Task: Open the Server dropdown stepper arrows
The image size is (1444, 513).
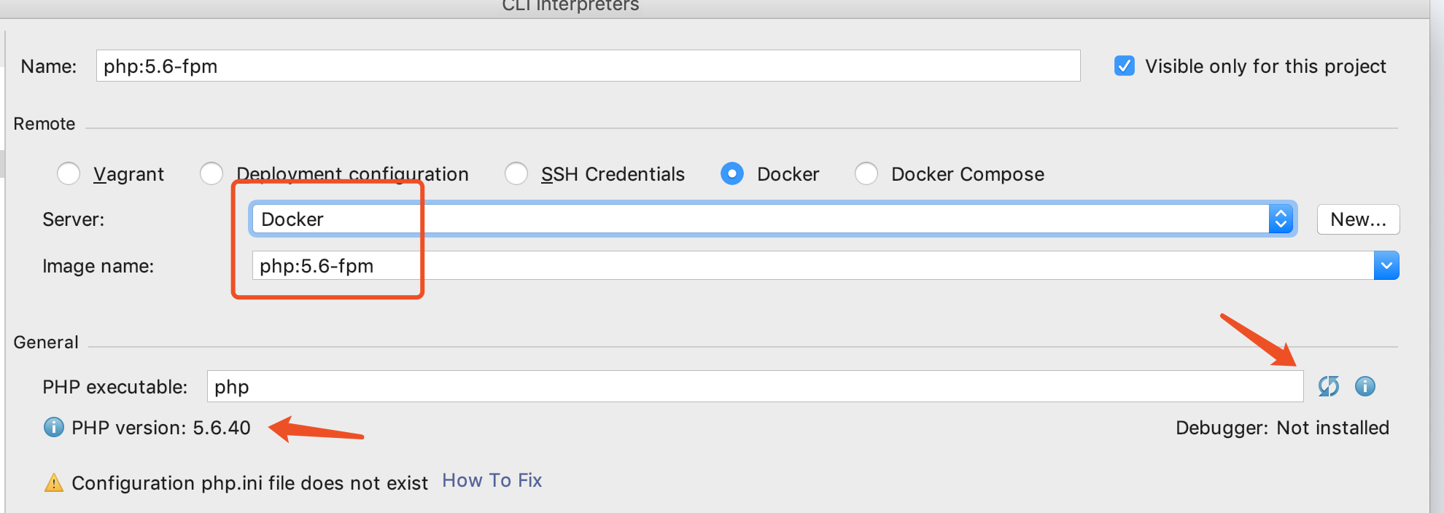Action: click(1281, 219)
